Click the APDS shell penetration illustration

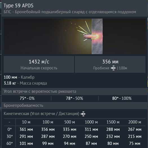[x=75, y=36]
